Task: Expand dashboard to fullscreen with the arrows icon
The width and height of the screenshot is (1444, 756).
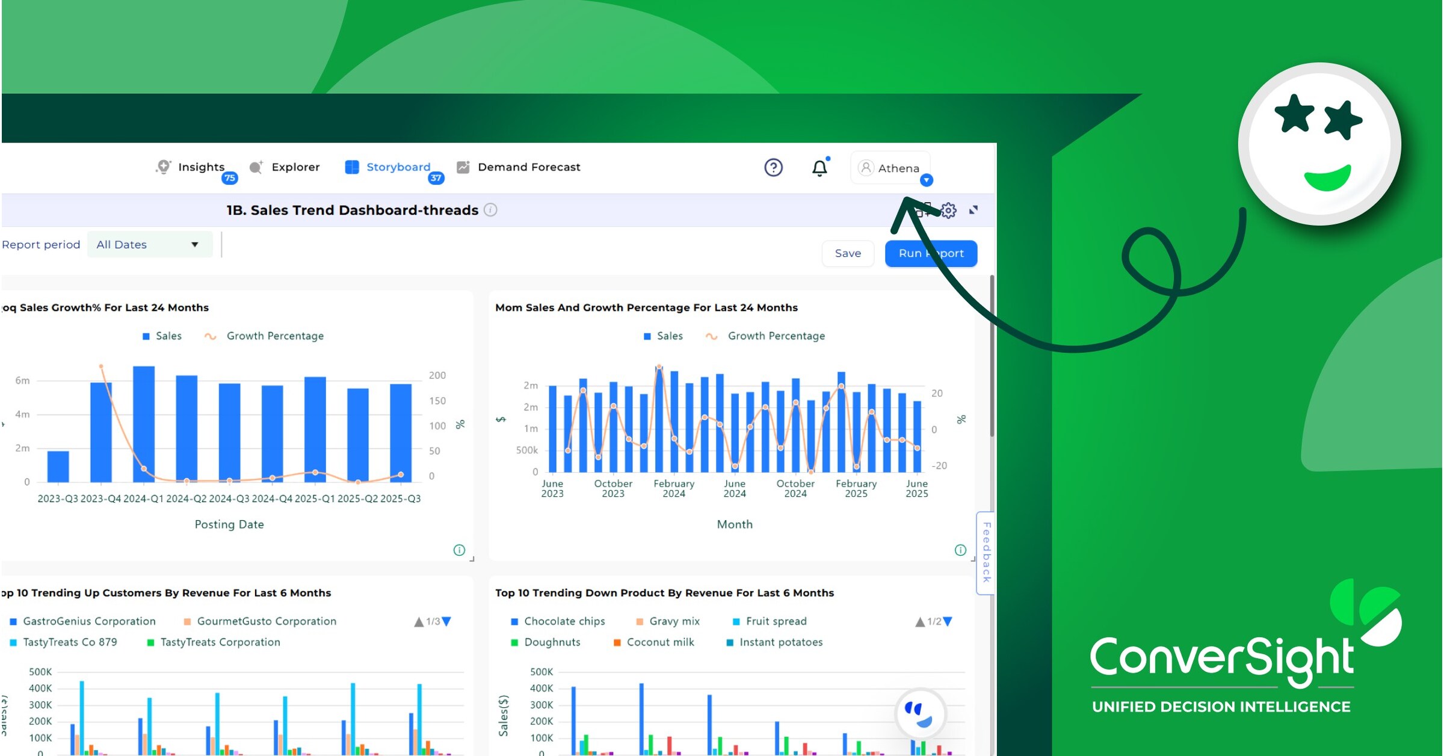Action: (x=975, y=211)
